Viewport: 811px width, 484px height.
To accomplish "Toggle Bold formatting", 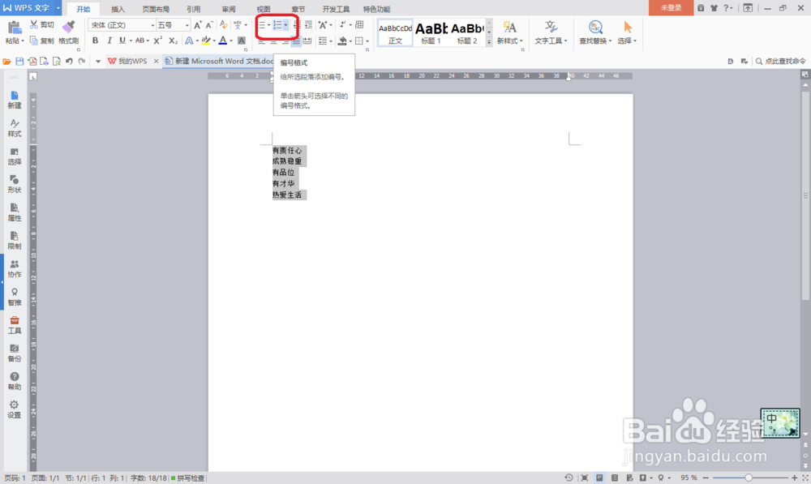I will tap(95, 41).
